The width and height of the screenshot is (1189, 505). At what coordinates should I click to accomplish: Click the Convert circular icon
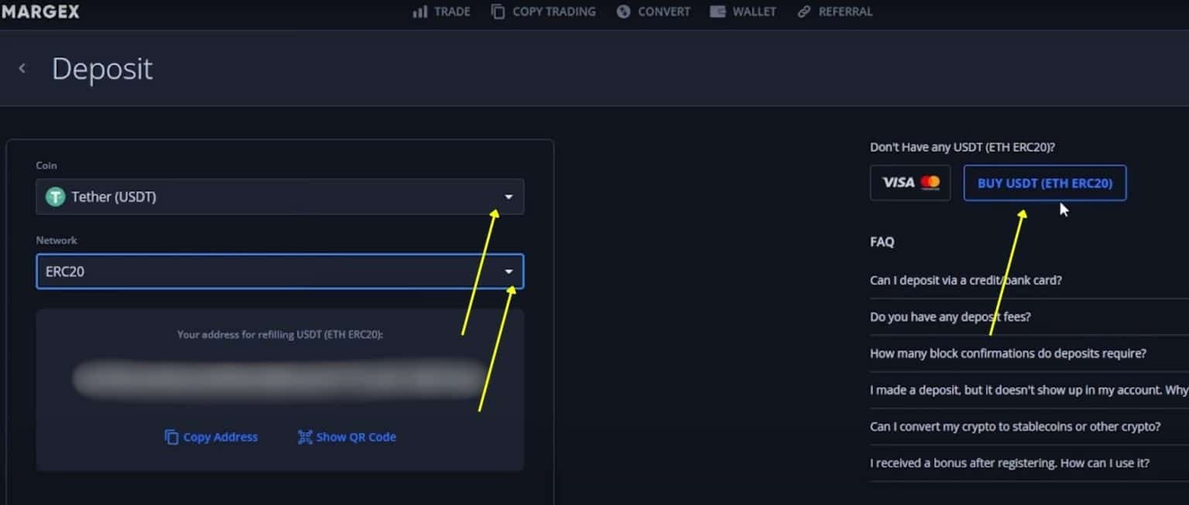pos(623,12)
